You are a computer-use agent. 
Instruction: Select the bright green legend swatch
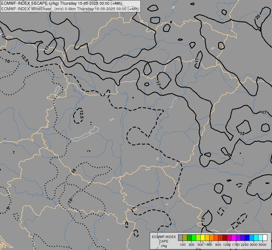[x=194, y=237]
